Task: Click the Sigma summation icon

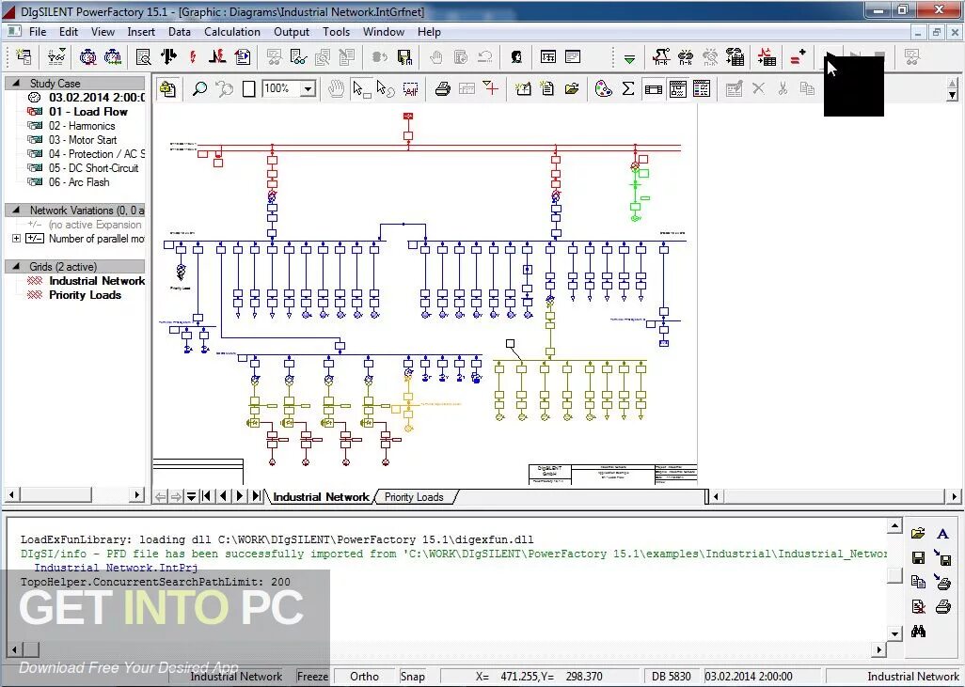Action: [x=627, y=89]
